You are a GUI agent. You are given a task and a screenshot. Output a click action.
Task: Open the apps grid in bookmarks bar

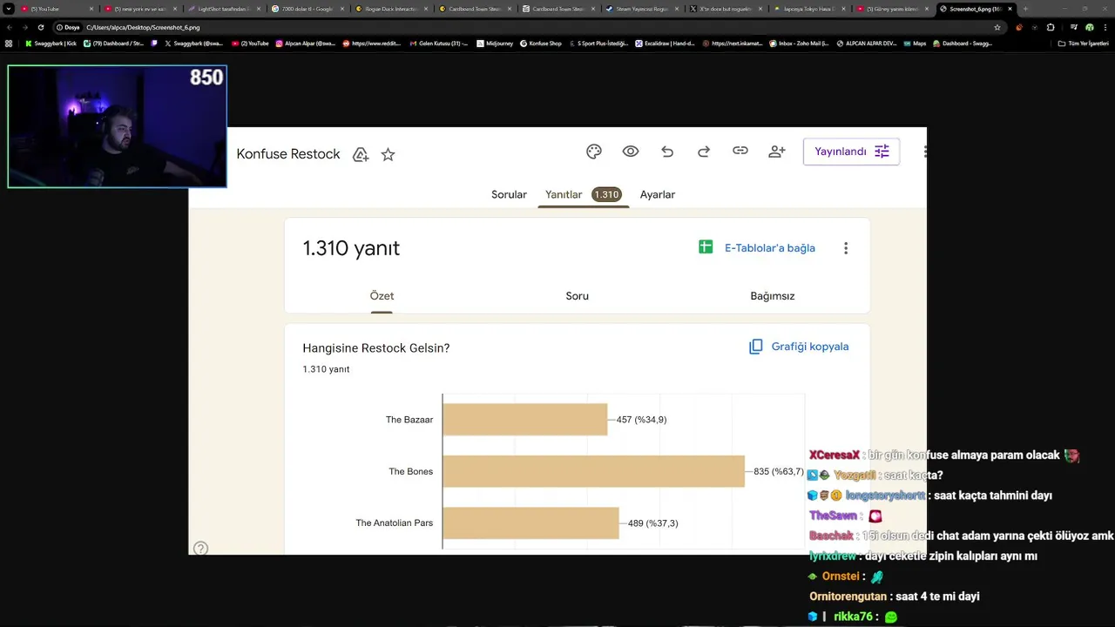coord(9,44)
